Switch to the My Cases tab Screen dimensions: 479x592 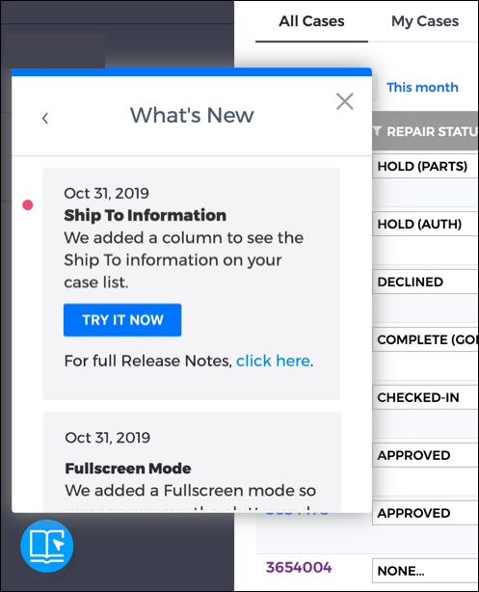(425, 21)
